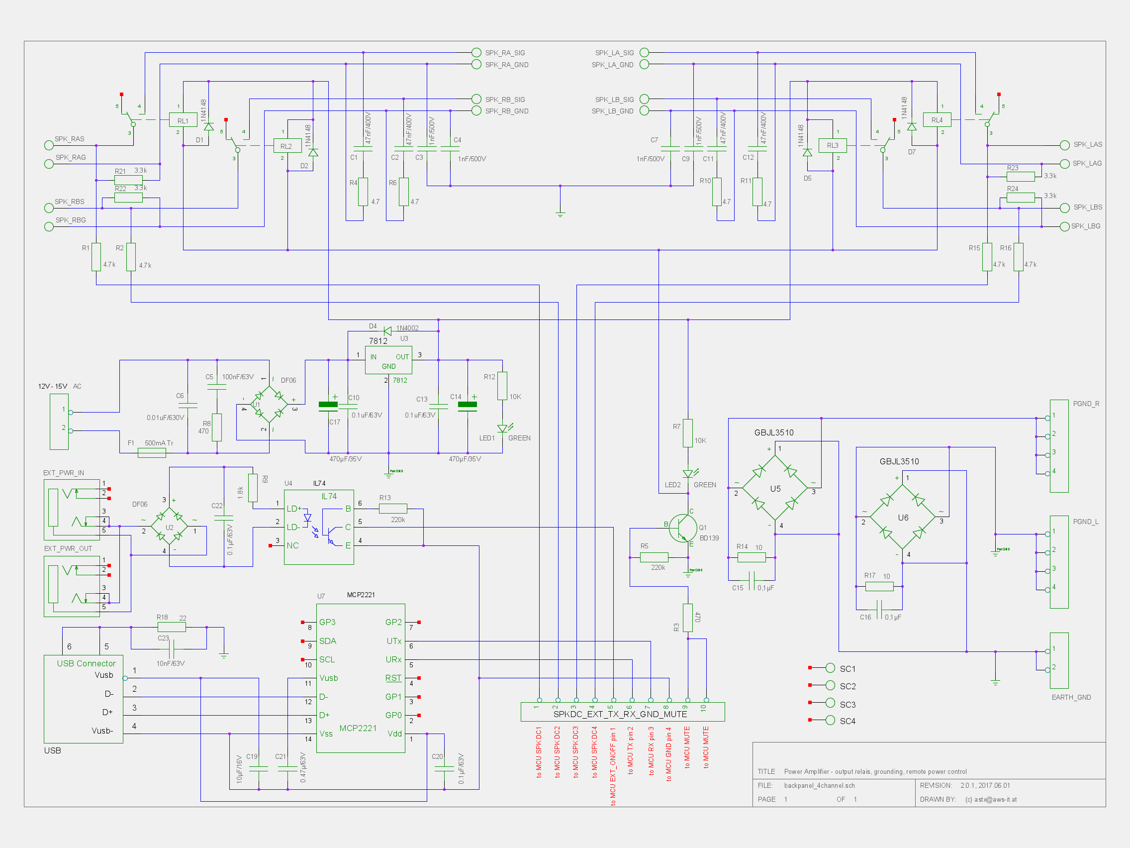1130x848 pixels.
Task: Select the PGND_R four-pin connector
Action: point(1058,446)
